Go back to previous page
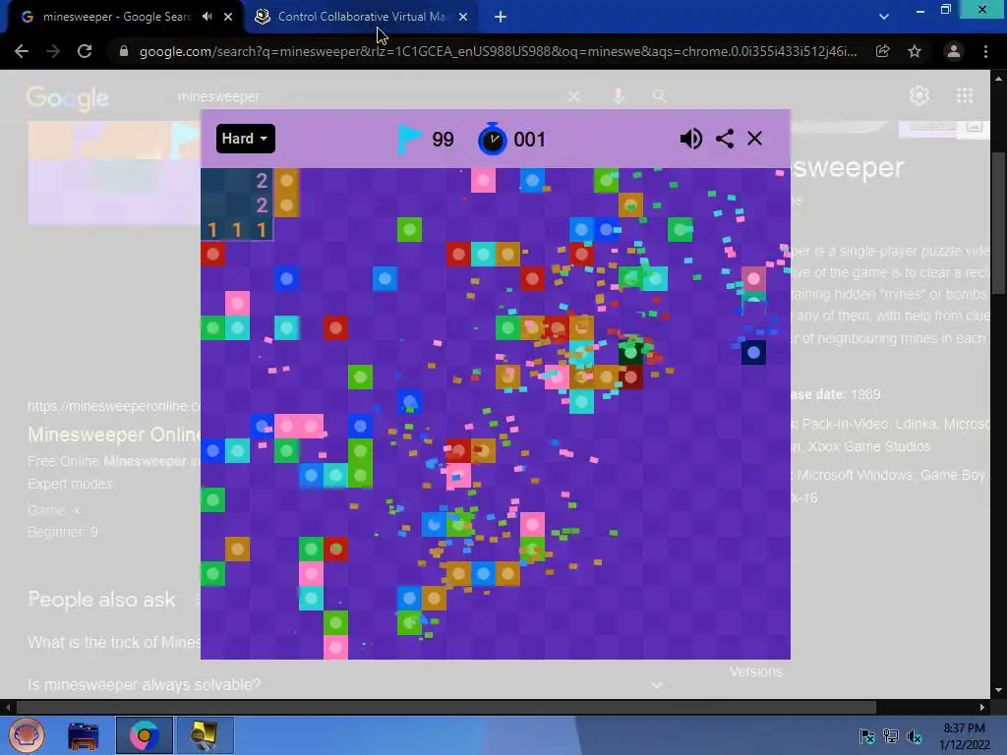 pos(22,51)
